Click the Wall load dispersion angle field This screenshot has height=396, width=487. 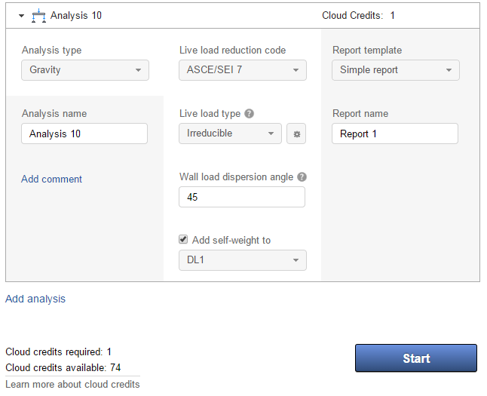pyautogui.click(x=242, y=197)
